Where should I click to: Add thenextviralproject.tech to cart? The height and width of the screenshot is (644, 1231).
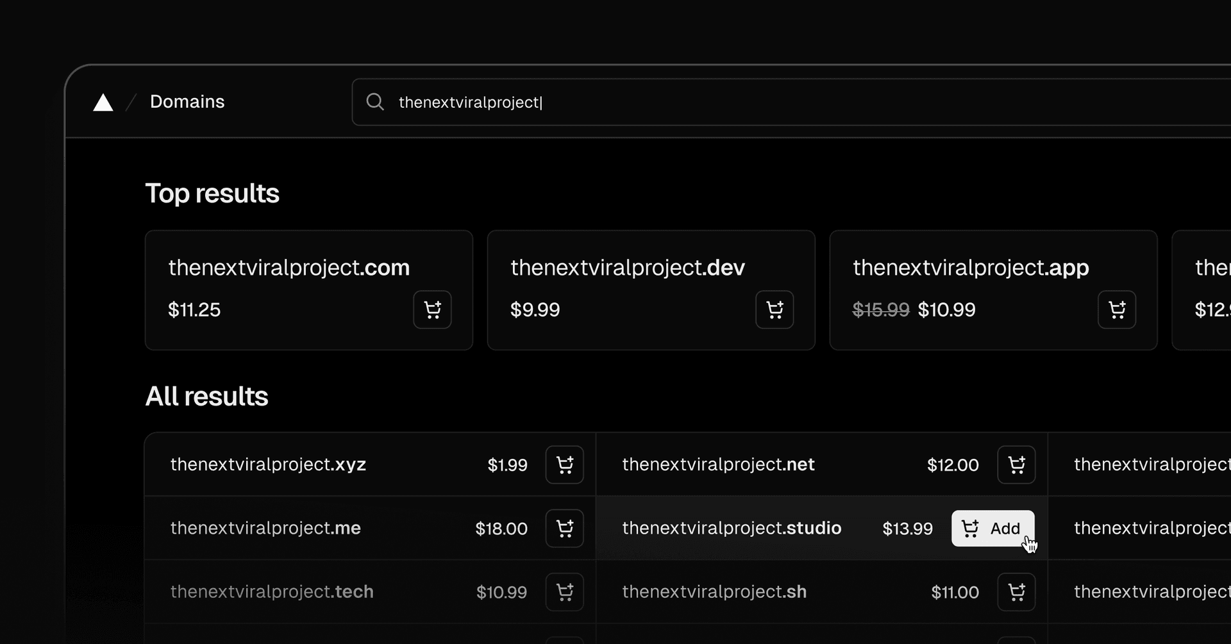pos(564,592)
